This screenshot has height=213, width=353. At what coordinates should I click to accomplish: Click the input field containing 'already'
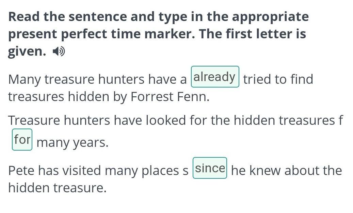click(215, 77)
